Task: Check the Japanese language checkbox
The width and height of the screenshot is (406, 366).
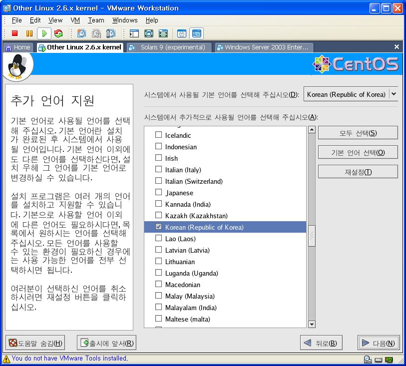Action: (x=158, y=193)
